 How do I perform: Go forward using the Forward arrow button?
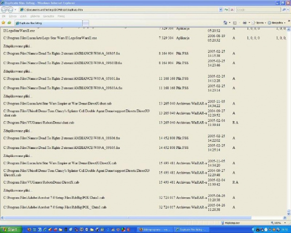coord(10,9)
